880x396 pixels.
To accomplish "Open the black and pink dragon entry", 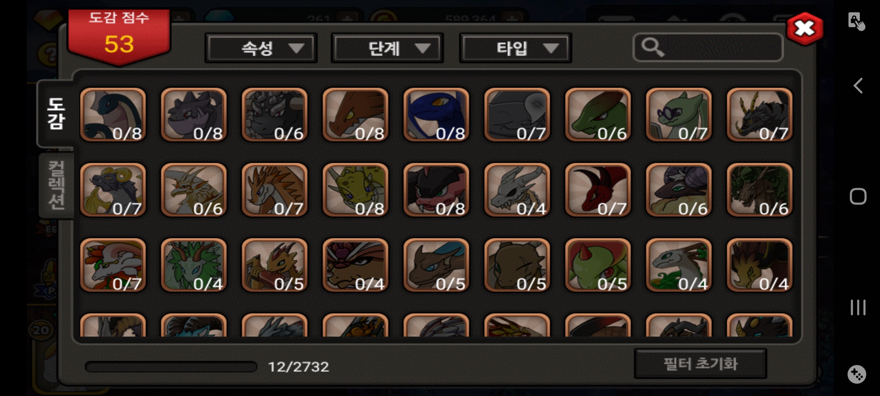I will (x=436, y=190).
